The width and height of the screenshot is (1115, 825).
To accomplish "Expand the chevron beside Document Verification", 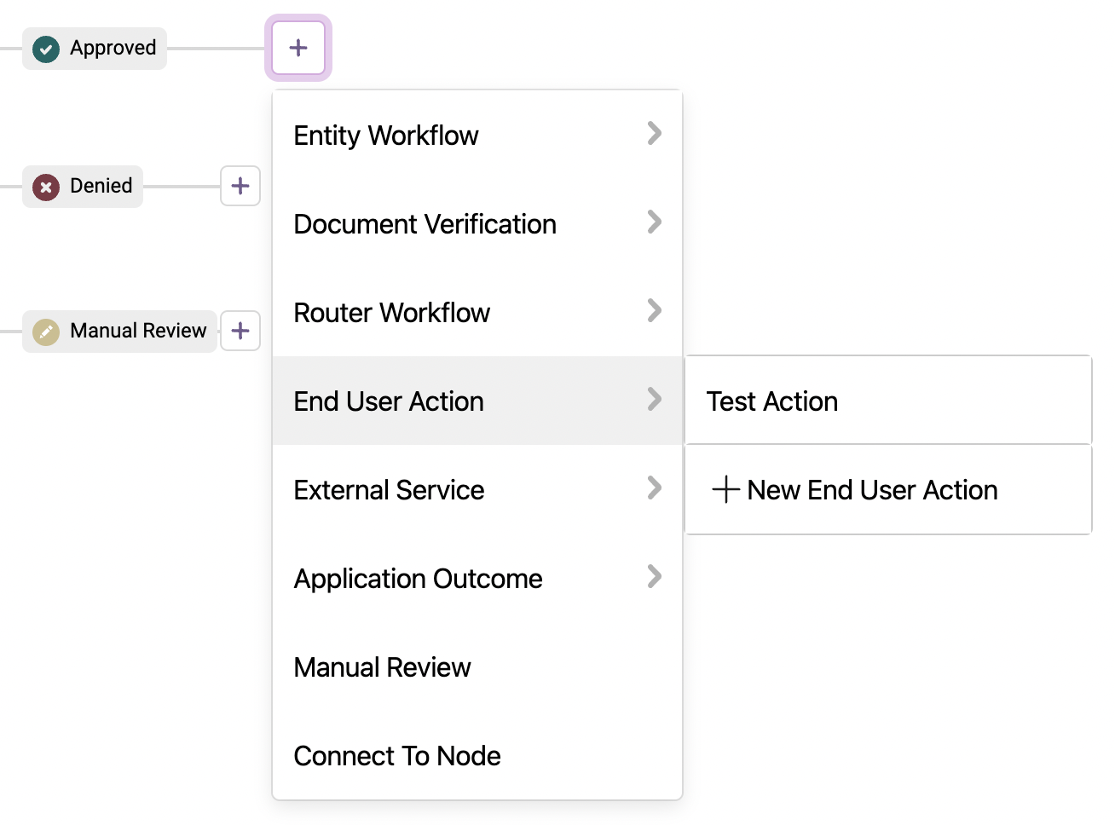I will (655, 222).
